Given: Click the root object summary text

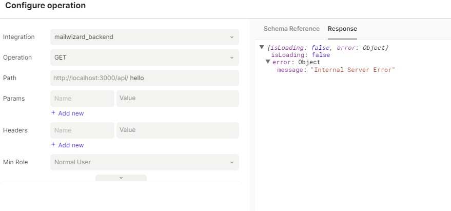Looking at the screenshot, I should [x=328, y=48].
